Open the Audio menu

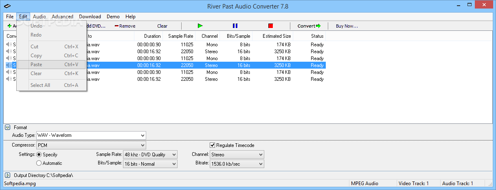pos(40,17)
